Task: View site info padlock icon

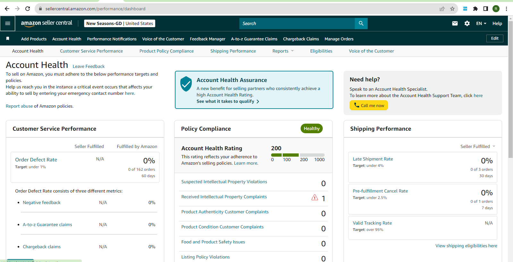Action: (40, 9)
